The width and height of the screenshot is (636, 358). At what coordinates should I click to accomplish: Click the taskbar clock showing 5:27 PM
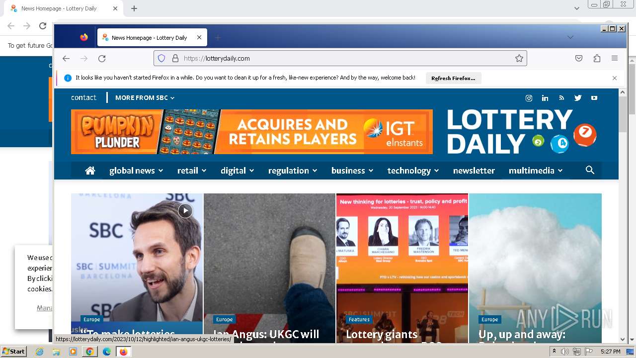pyautogui.click(x=610, y=352)
